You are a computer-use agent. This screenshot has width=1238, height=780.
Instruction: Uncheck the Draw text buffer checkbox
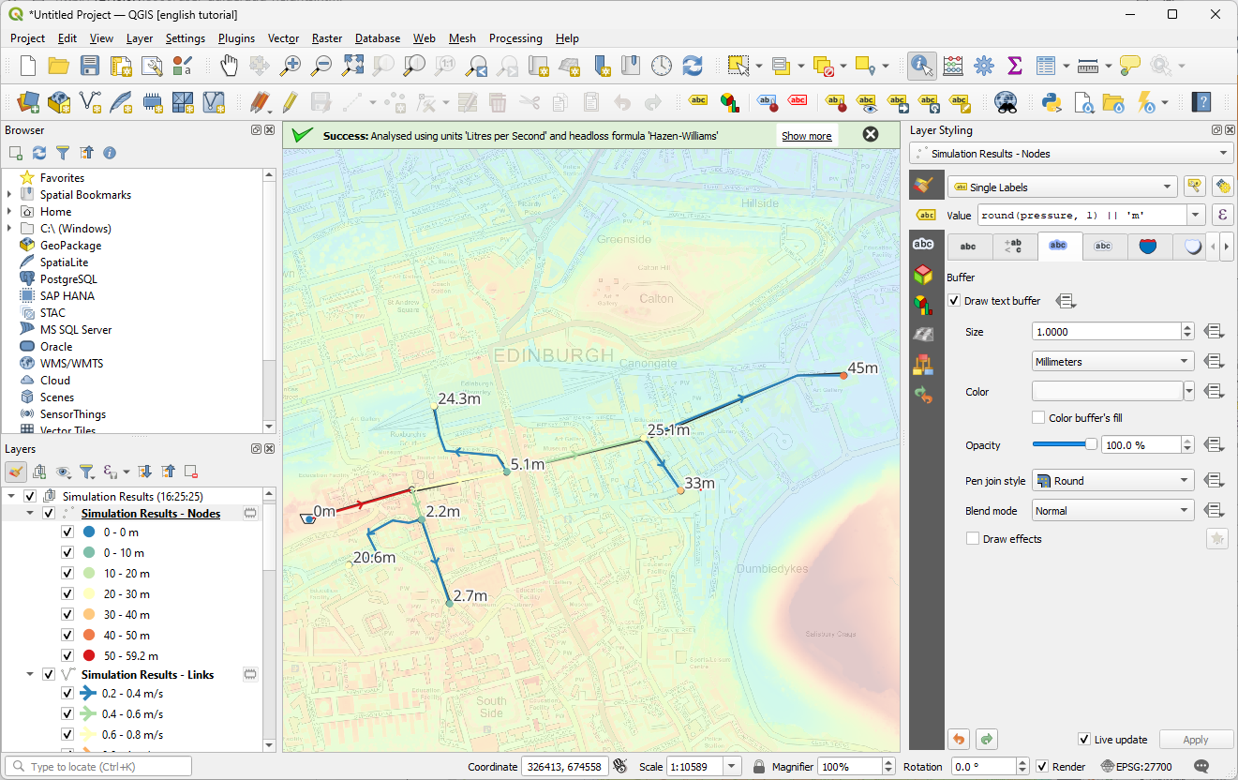tap(954, 301)
